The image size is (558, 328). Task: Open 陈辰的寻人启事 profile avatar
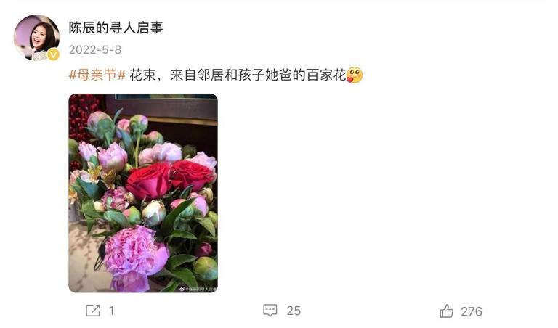[36, 37]
